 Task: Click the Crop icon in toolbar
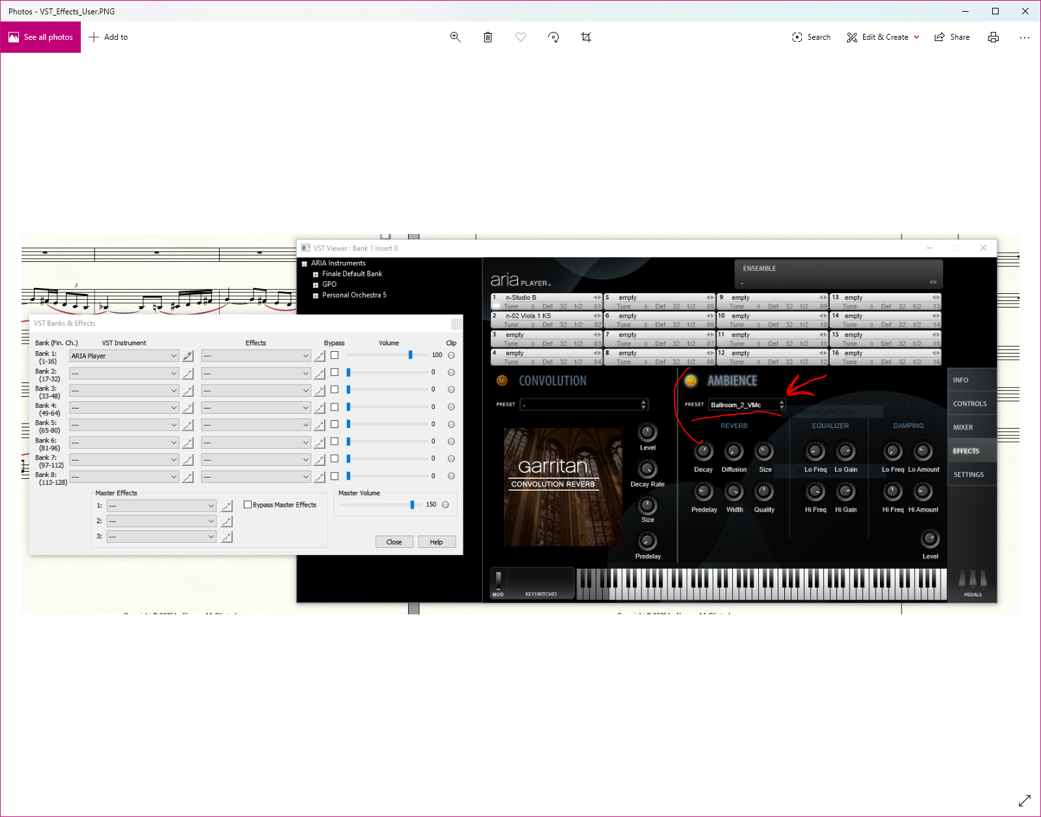pyautogui.click(x=586, y=37)
